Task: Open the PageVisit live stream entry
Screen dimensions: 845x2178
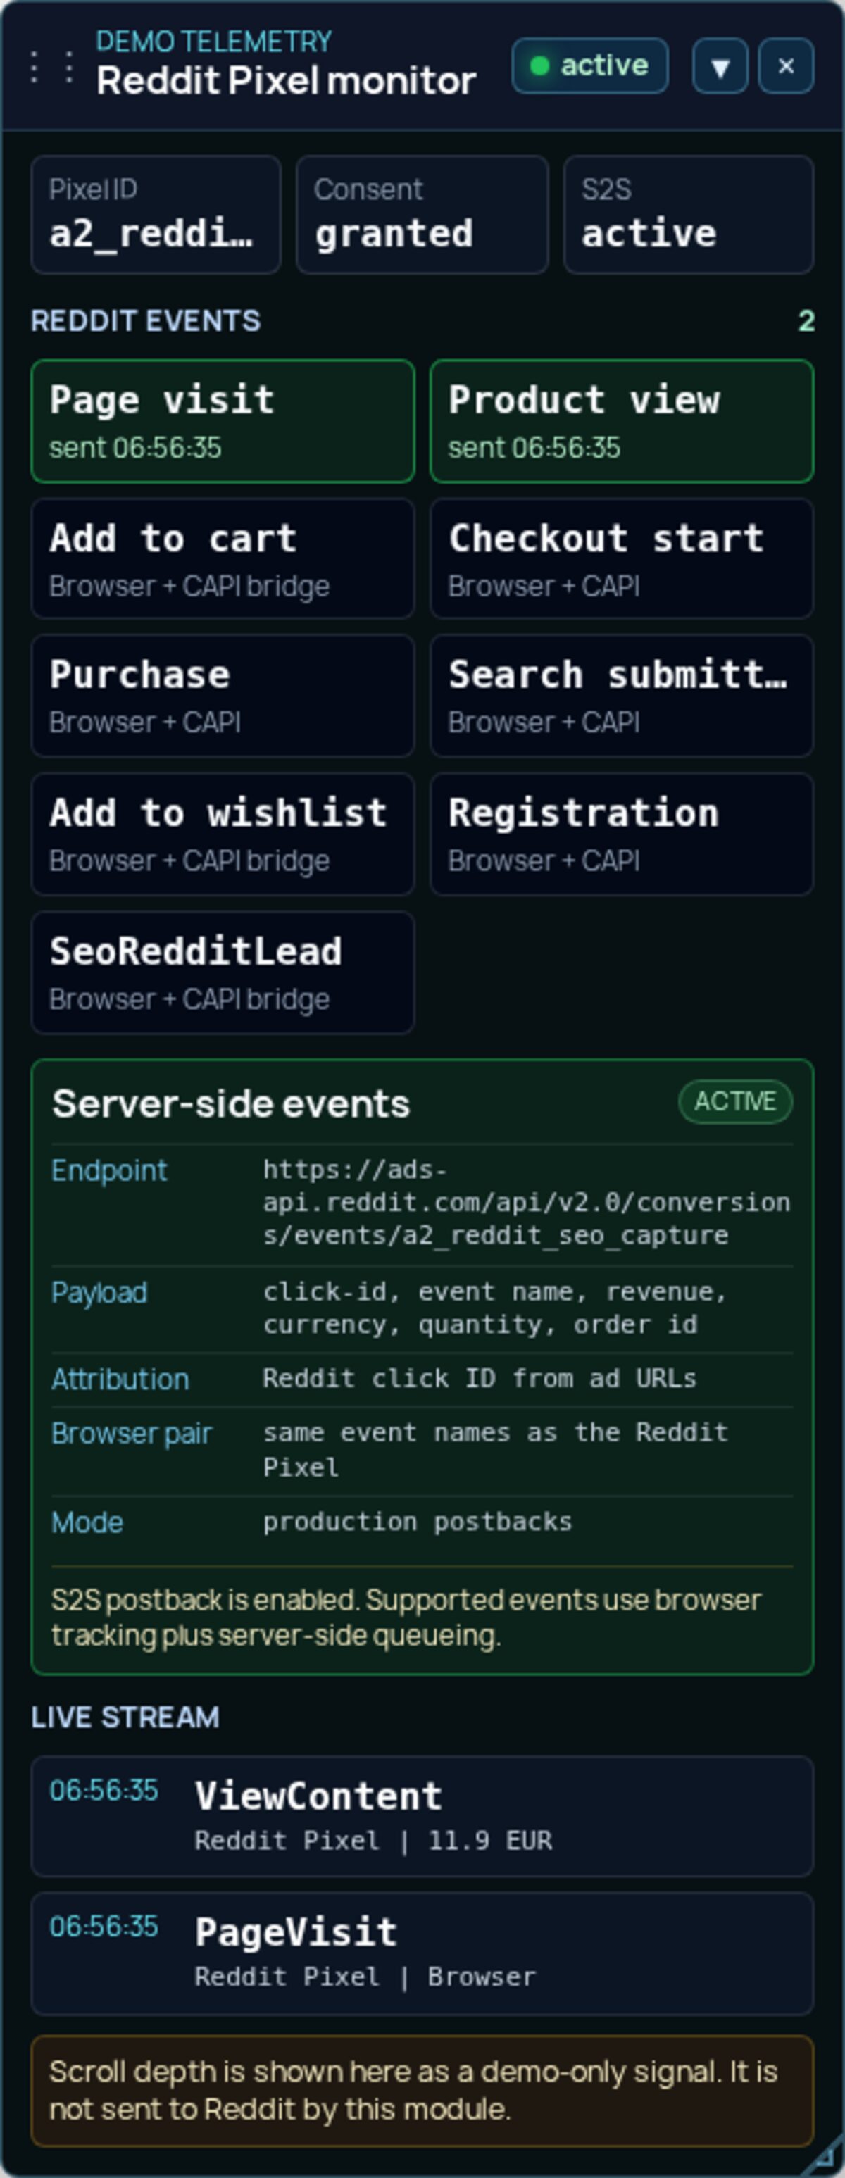Action: [422, 1954]
